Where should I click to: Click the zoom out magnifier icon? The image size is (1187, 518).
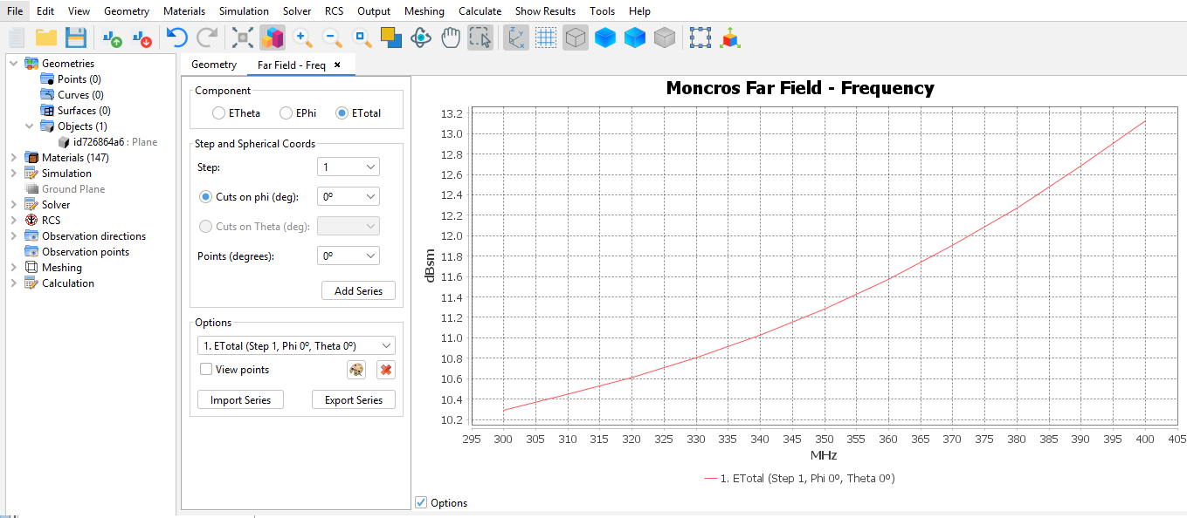(332, 37)
